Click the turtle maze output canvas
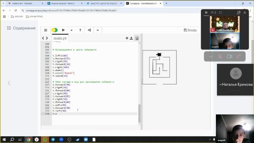254x143 pixels. (160, 67)
